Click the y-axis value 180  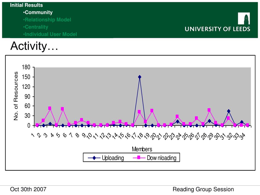26,67
